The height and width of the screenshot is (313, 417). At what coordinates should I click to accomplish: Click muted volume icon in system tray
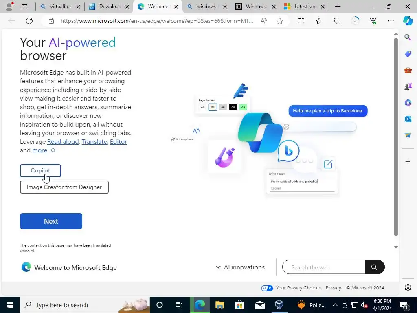pyautogui.click(x=364, y=305)
